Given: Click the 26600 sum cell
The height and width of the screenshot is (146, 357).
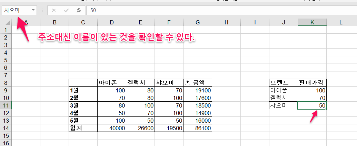Looking at the screenshot, I should coord(140,128).
